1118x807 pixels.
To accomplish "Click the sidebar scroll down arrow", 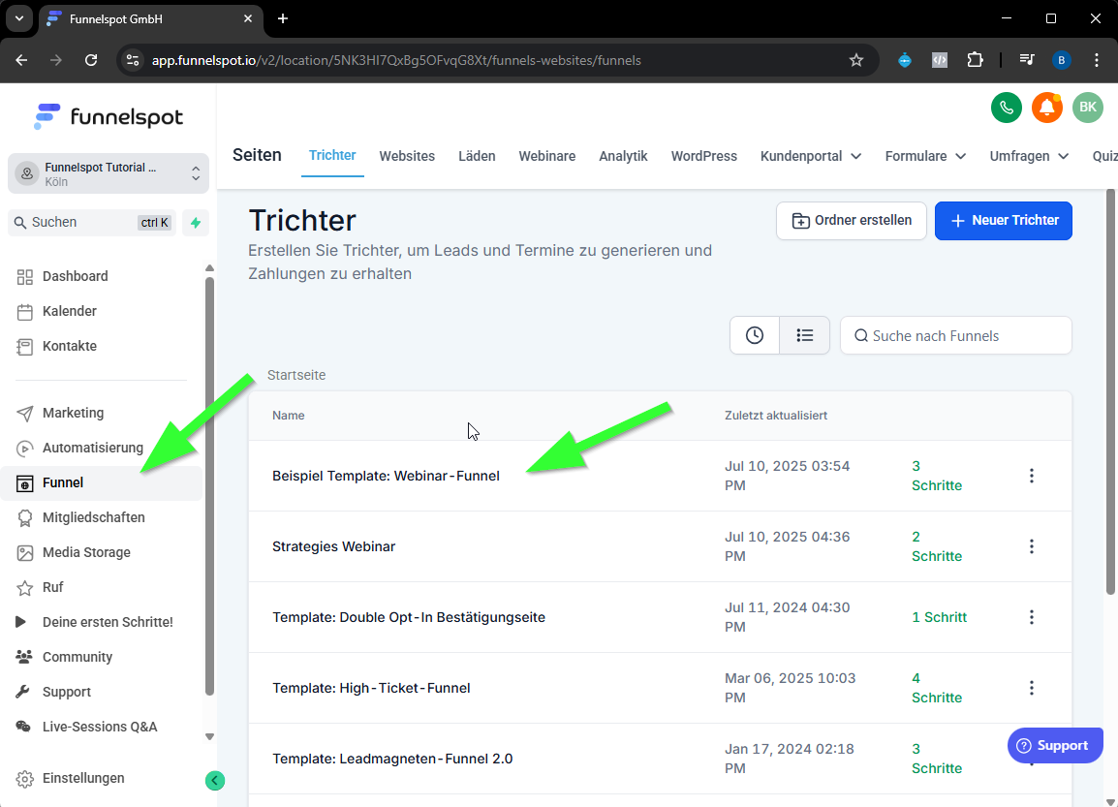I will coord(209,737).
